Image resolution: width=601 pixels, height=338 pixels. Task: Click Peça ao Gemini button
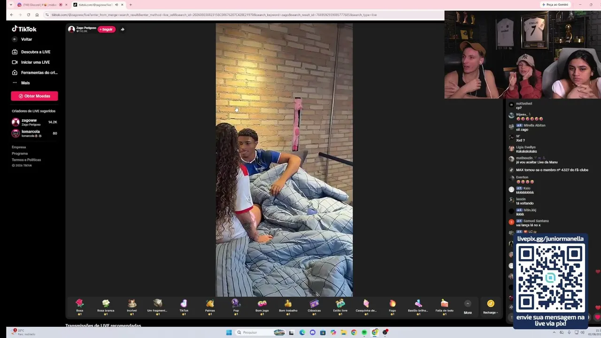coord(555,5)
